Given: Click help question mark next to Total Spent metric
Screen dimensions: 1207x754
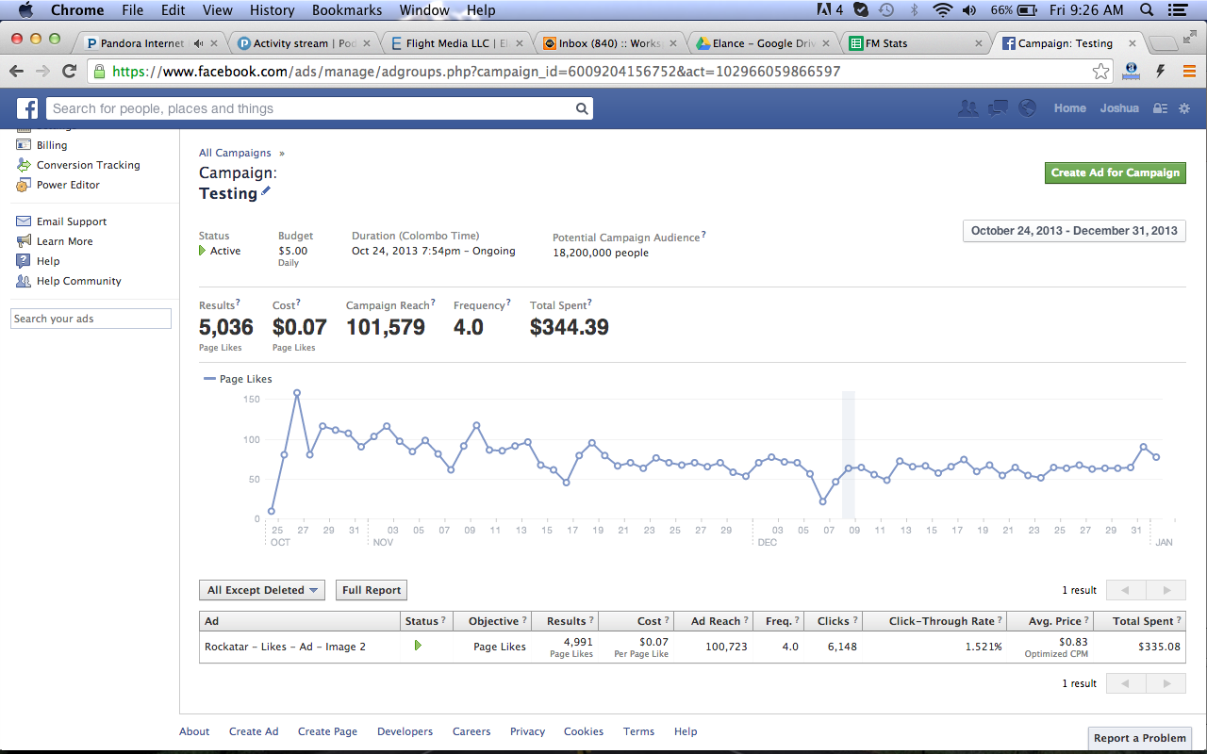Looking at the screenshot, I should pos(589,303).
